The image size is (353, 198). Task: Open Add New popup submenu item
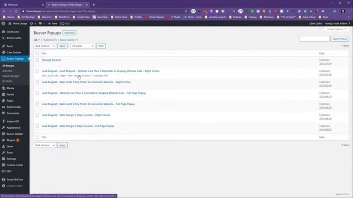[x=7, y=71]
